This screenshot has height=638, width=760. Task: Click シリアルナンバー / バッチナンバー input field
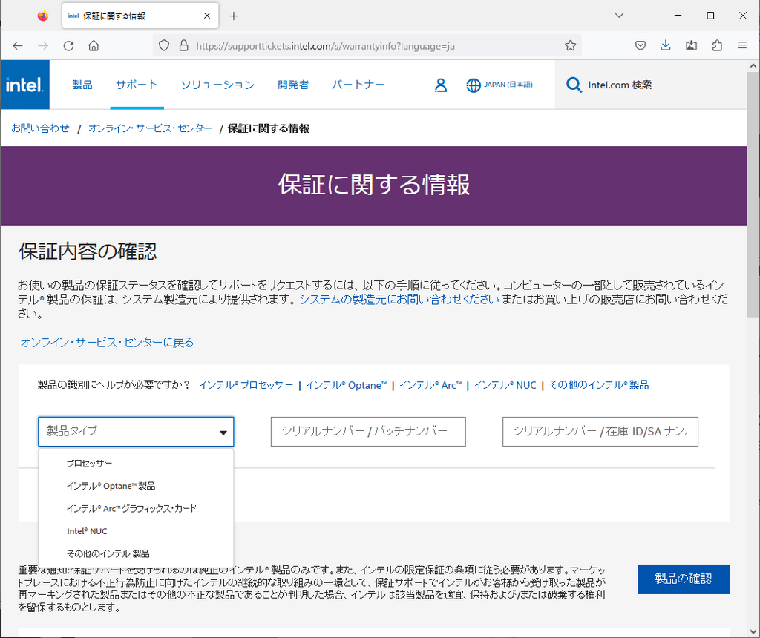tap(368, 432)
